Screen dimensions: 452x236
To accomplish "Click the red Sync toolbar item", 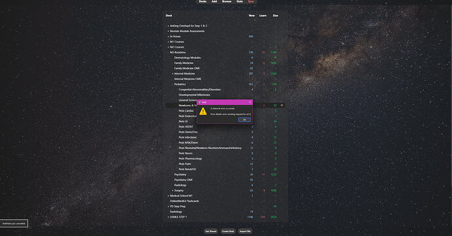I will 251,1.
